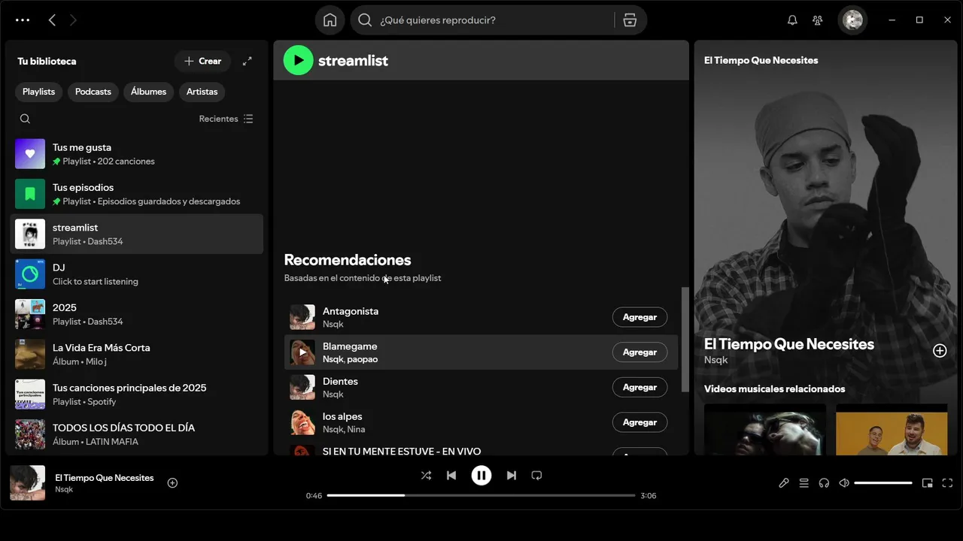963x541 pixels.
Task: Open Tus me gusta playlist
Action: point(137,154)
